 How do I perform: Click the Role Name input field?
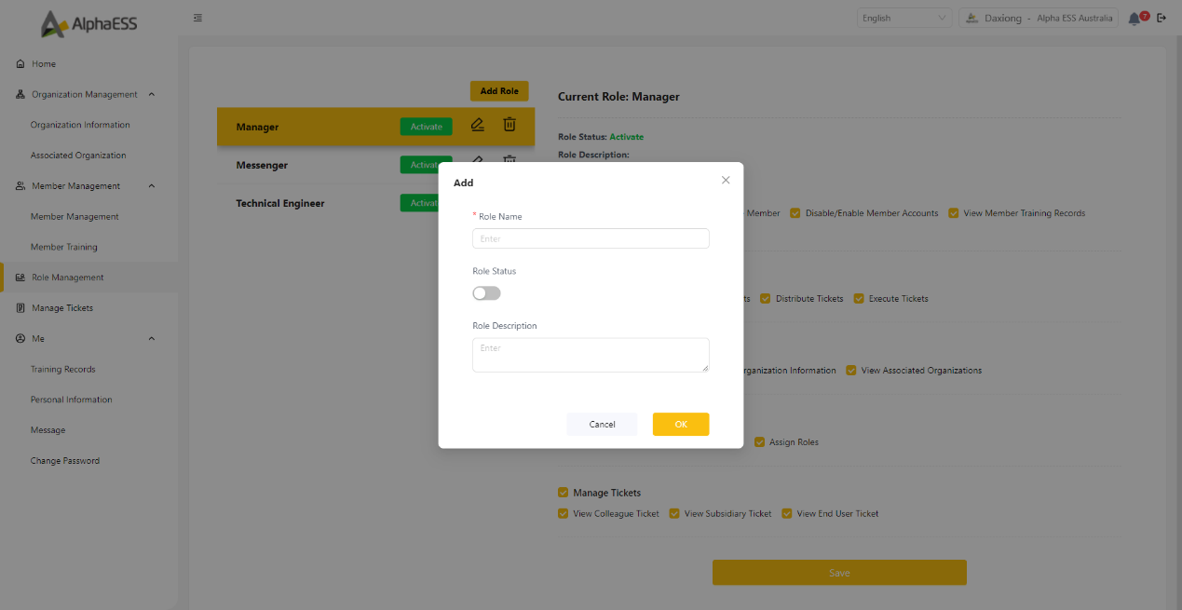coord(591,239)
